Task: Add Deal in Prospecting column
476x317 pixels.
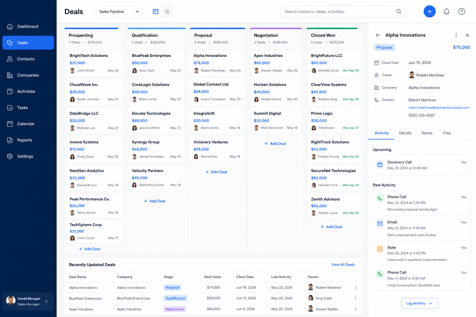Action: pyautogui.click(x=90, y=249)
